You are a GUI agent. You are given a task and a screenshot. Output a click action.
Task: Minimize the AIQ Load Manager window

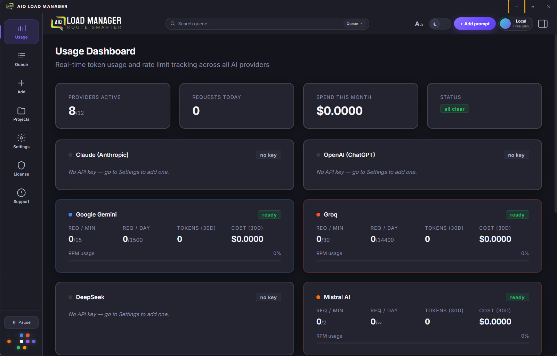pos(517,7)
